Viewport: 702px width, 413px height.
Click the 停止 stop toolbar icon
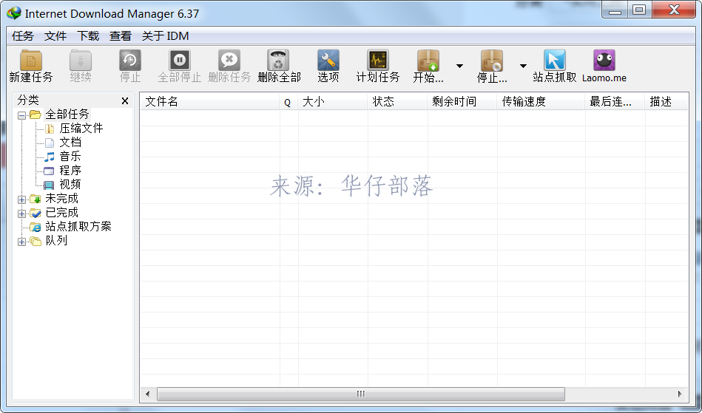tap(130, 61)
